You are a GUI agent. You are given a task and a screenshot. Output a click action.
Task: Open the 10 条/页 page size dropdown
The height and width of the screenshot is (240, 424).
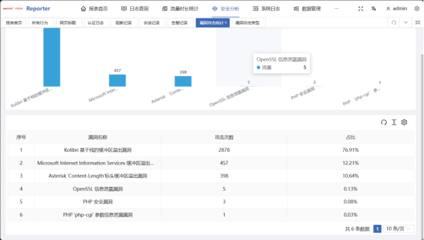[399, 229]
